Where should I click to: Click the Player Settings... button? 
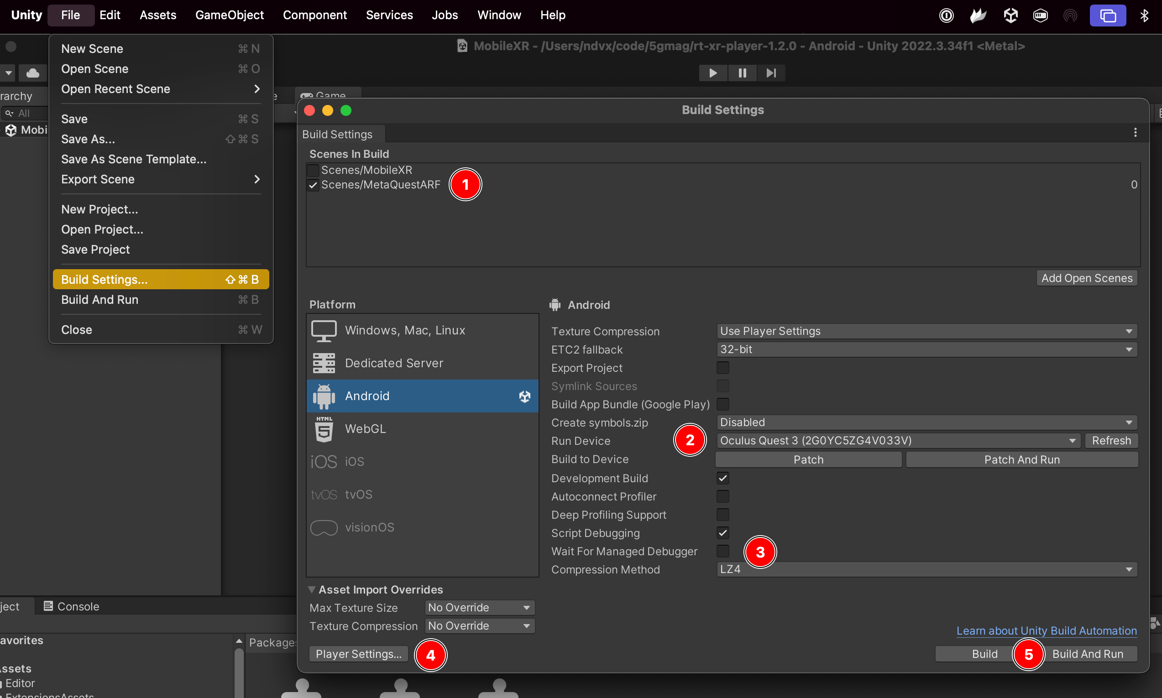point(358,654)
